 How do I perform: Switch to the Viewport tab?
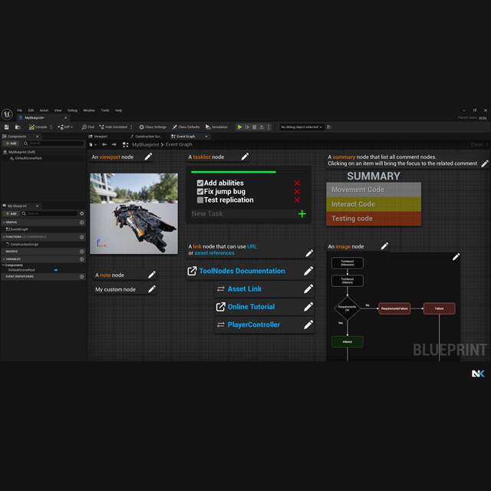98,137
